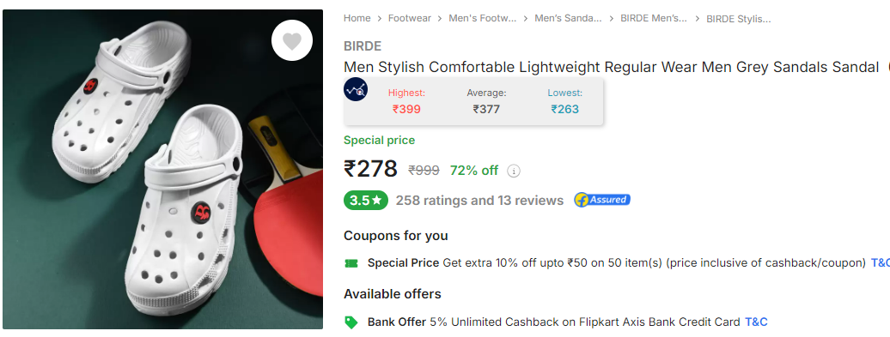Navigate to Men's Footwear breadcrumb
The height and width of the screenshot is (337, 890).
[x=483, y=18]
